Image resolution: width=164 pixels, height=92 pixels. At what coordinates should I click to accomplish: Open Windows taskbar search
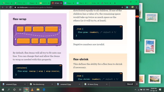[9, 89]
